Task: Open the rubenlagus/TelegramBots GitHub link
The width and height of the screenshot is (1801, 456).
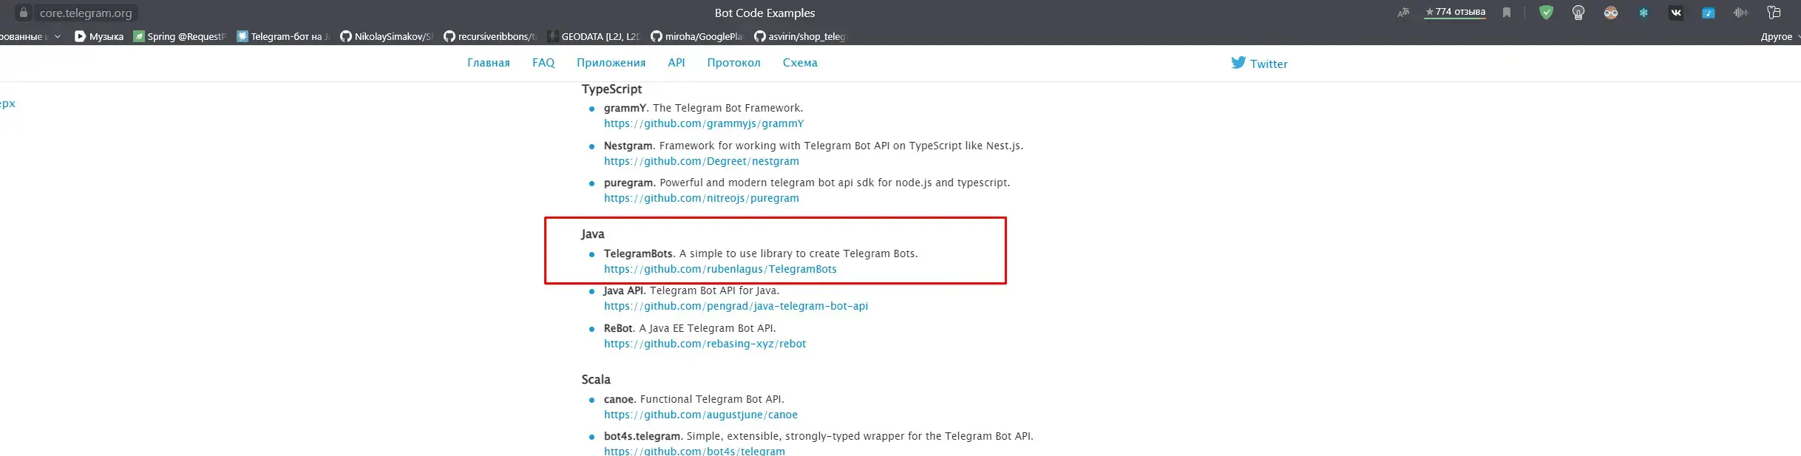Action: click(720, 269)
